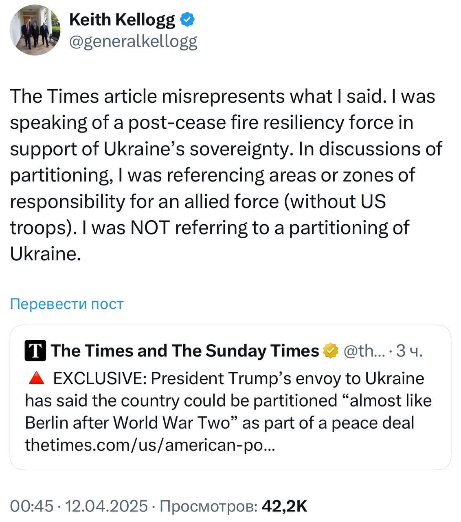
Task: Click the "Просмотров" views label
Action: click(209, 506)
